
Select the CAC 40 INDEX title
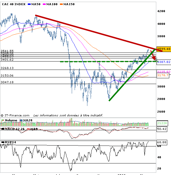(x=14, y=4)
